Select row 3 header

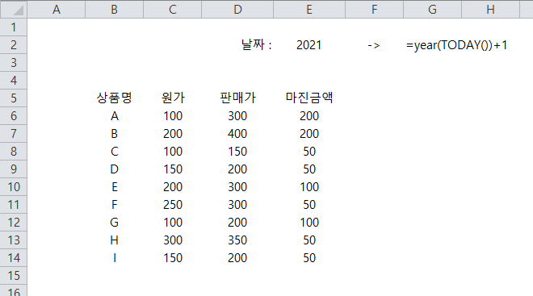pyautogui.click(x=14, y=62)
